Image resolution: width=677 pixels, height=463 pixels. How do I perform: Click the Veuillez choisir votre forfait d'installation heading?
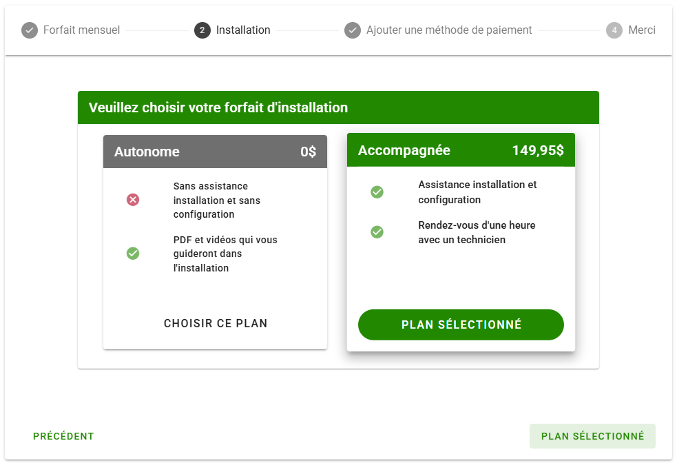point(218,107)
